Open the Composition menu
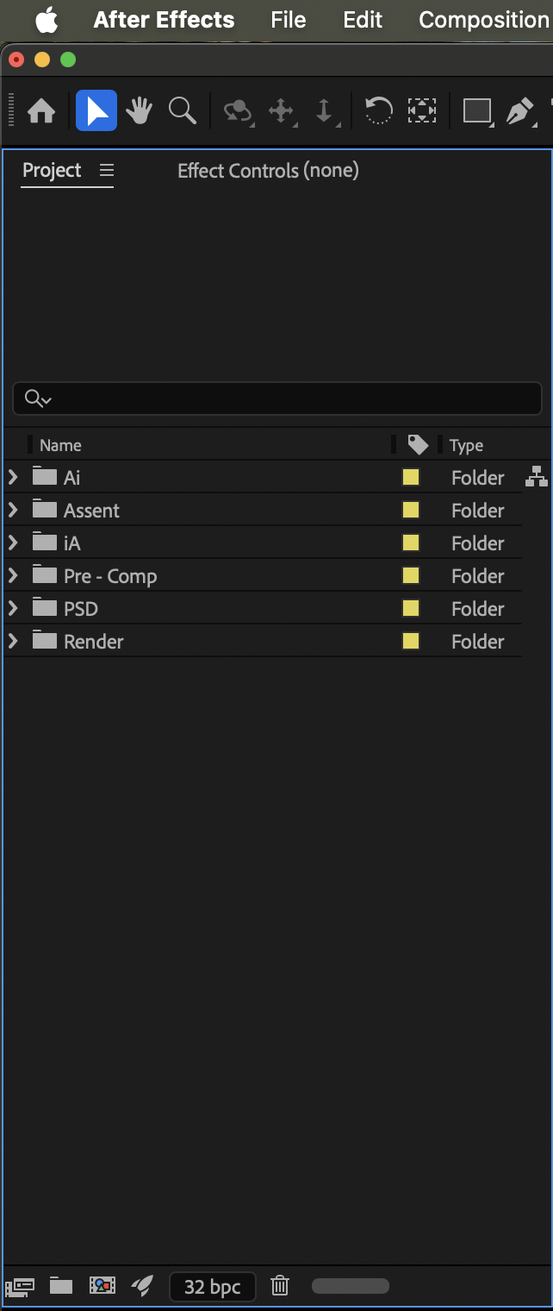The image size is (553, 1311). (483, 20)
